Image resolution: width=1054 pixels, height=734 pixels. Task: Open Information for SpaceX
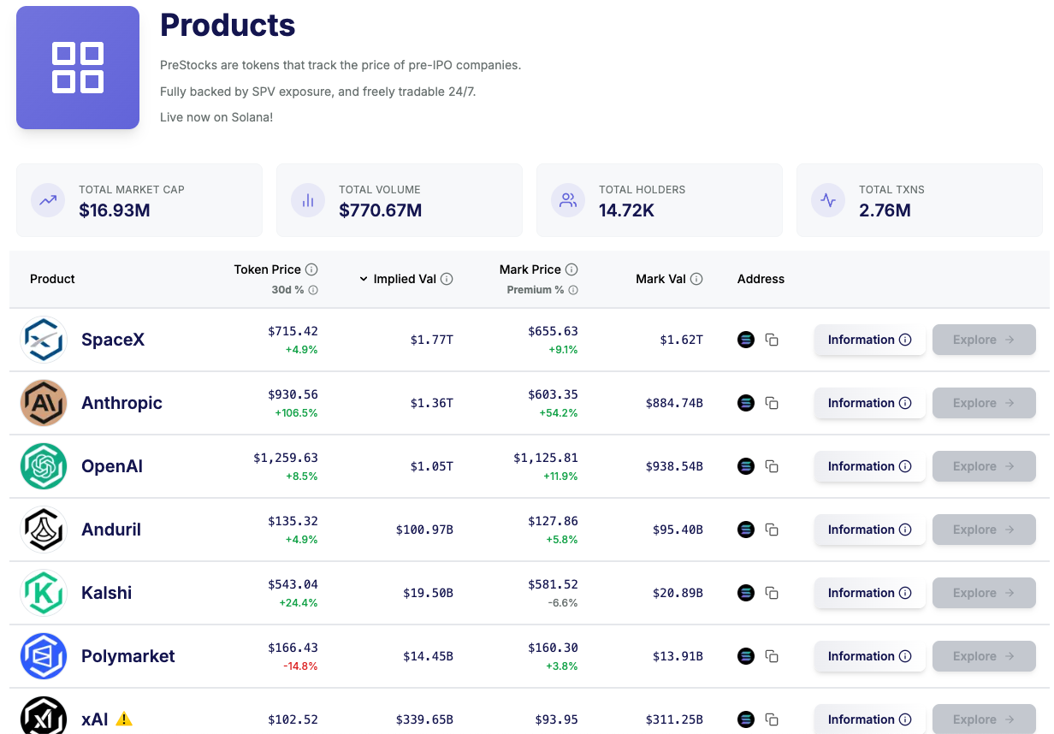click(869, 340)
